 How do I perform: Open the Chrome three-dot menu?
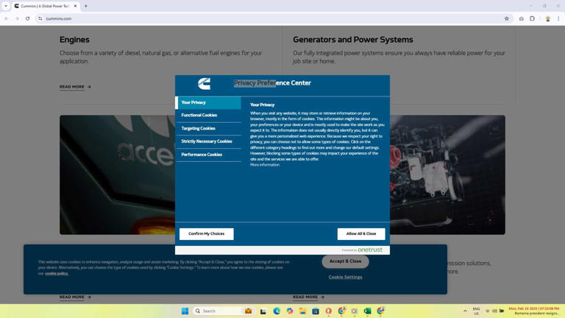[558, 18]
